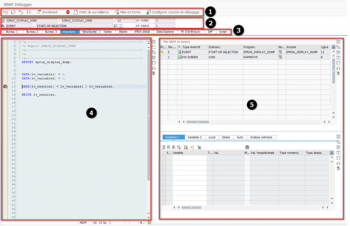Viewport: 350px width, 226px height.
Task: Click the Point de surveillance button
Action: [91, 12]
